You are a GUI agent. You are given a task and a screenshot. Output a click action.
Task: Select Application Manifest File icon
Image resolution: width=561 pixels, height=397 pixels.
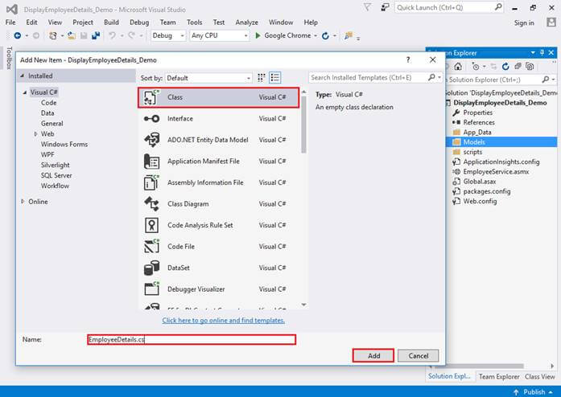(151, 162)
